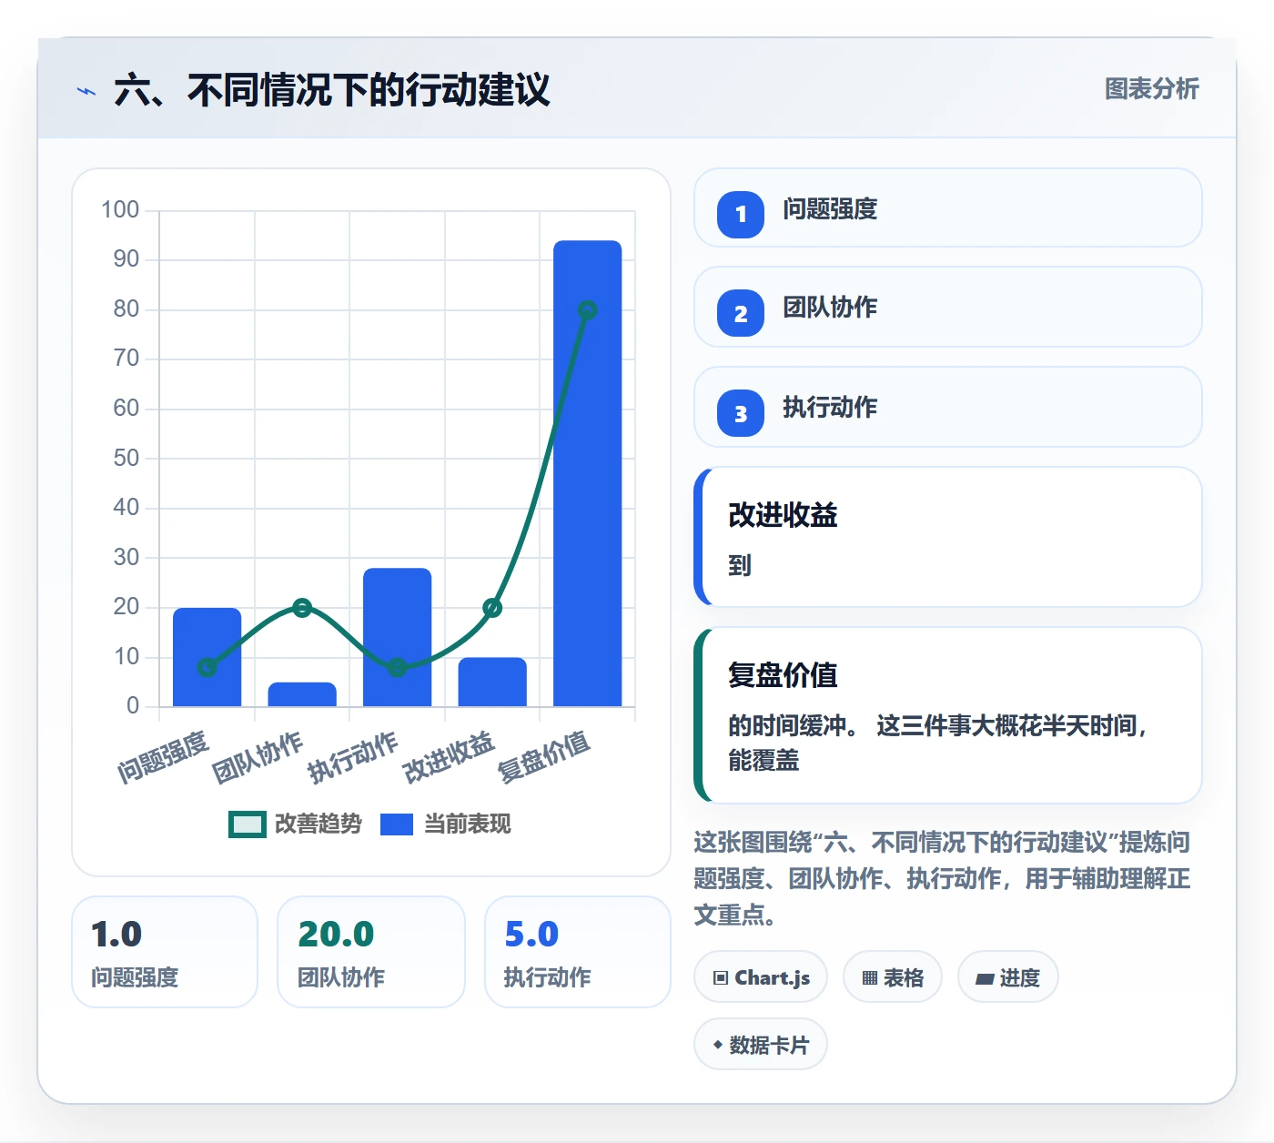Viewport: 1274px width, 1143px height.
Task: Click the 执行动作 bar in the chart
Action: click(x=398, y=637)
